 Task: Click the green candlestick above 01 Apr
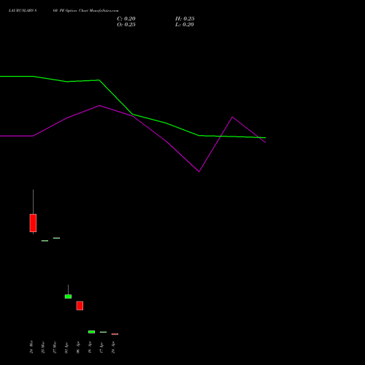(68, 296)
